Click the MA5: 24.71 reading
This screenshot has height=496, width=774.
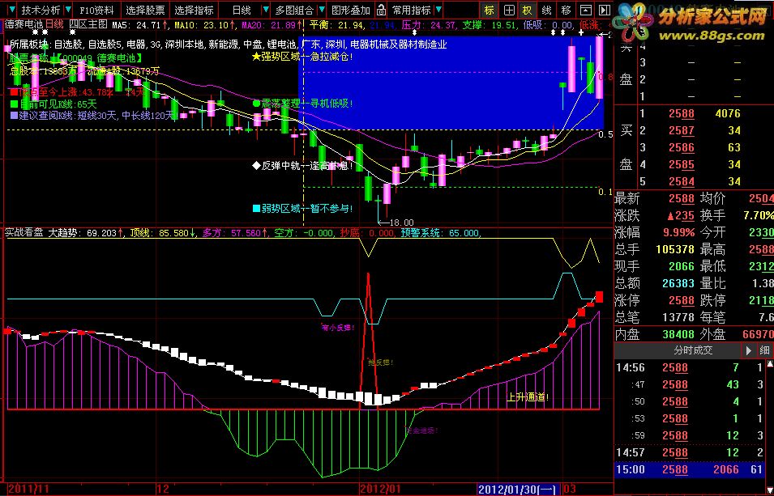point(139,24)
